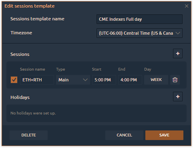The width and height of the screenshot is (193, 148).
Task: Click the 4:00 PM end time field
Action: [130, 80]
